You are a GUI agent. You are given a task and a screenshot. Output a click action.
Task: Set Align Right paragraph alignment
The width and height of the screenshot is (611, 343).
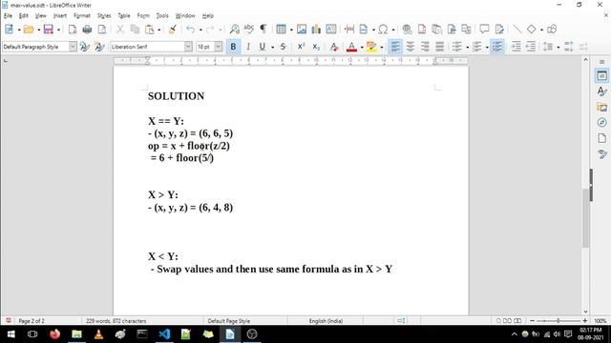[x=425, y=47]
